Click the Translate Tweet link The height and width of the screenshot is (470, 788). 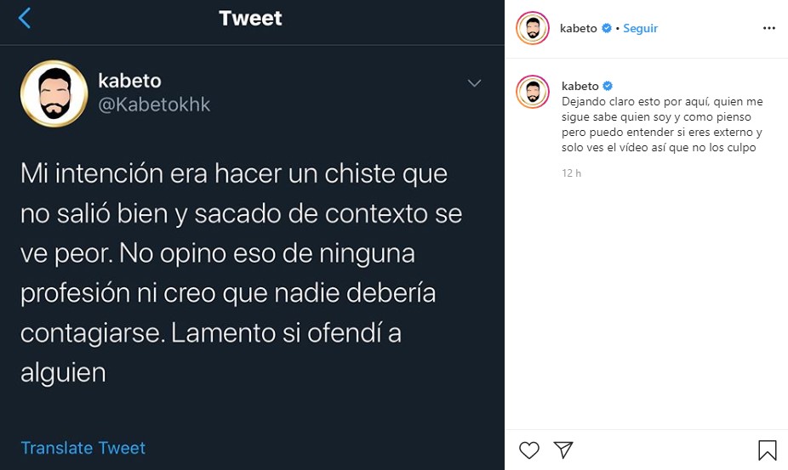[83, 448]
